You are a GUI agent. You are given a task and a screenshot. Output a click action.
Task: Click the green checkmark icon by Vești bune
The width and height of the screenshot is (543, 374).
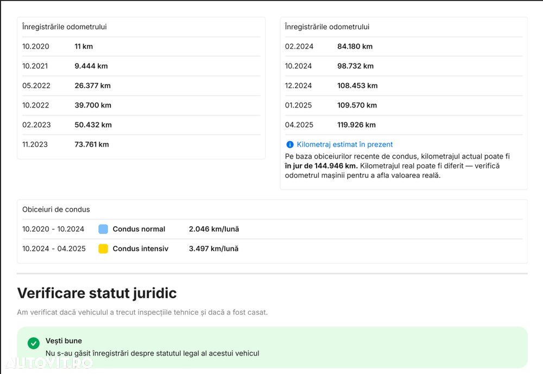[34, 343]
